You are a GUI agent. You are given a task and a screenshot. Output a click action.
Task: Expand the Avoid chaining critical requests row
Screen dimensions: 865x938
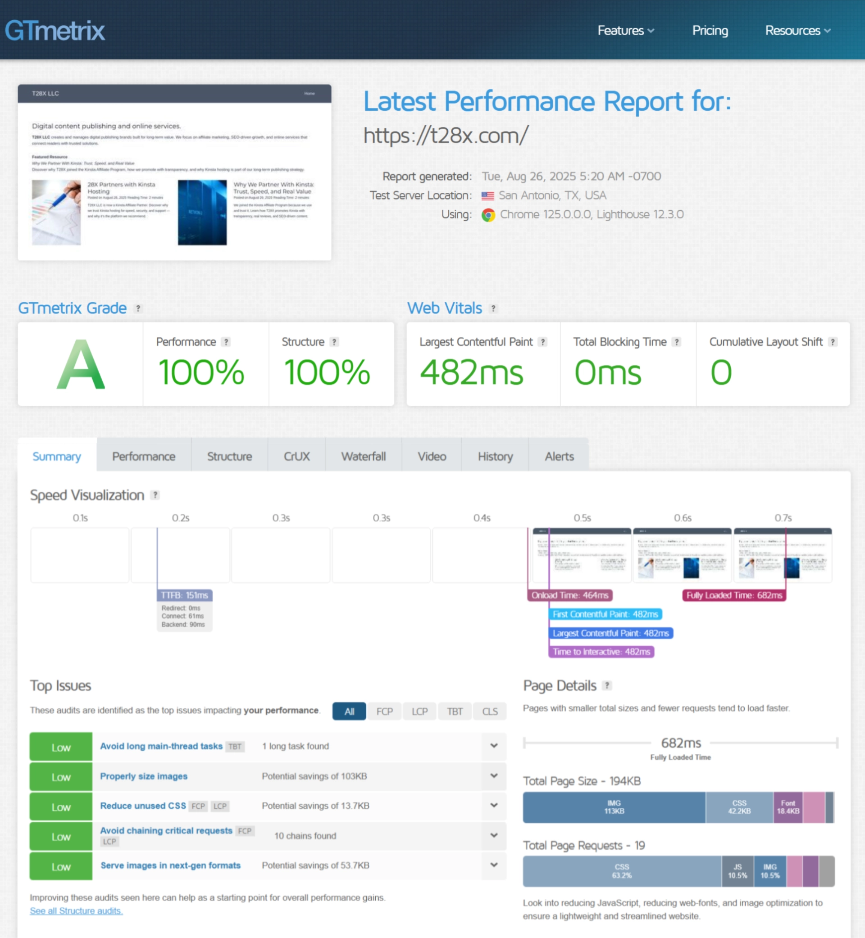pos(494,835)
